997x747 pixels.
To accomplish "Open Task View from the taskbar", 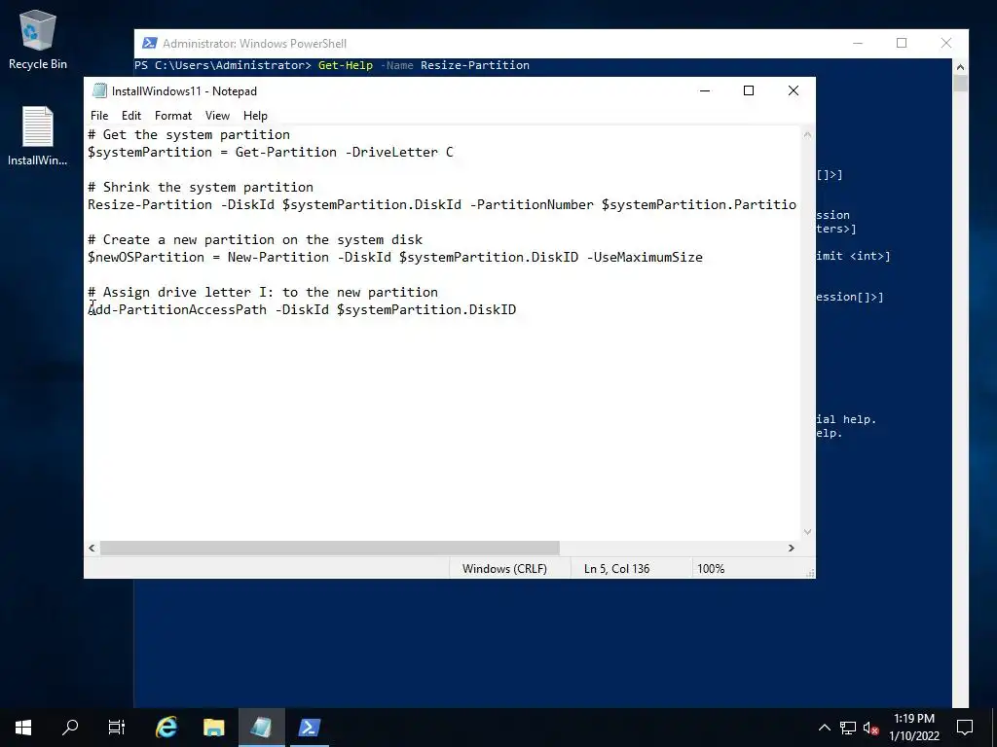I will pos(117,728).
